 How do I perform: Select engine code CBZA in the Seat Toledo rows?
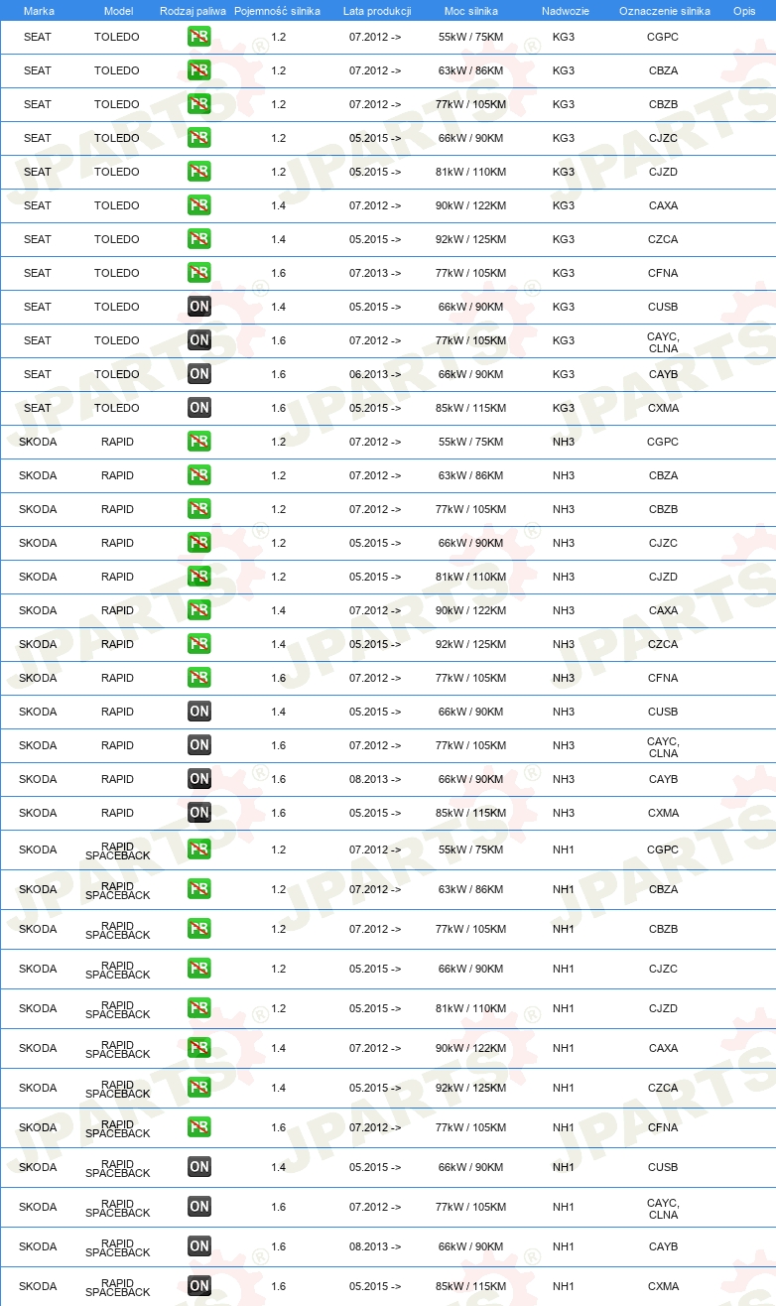pos(663,70)
